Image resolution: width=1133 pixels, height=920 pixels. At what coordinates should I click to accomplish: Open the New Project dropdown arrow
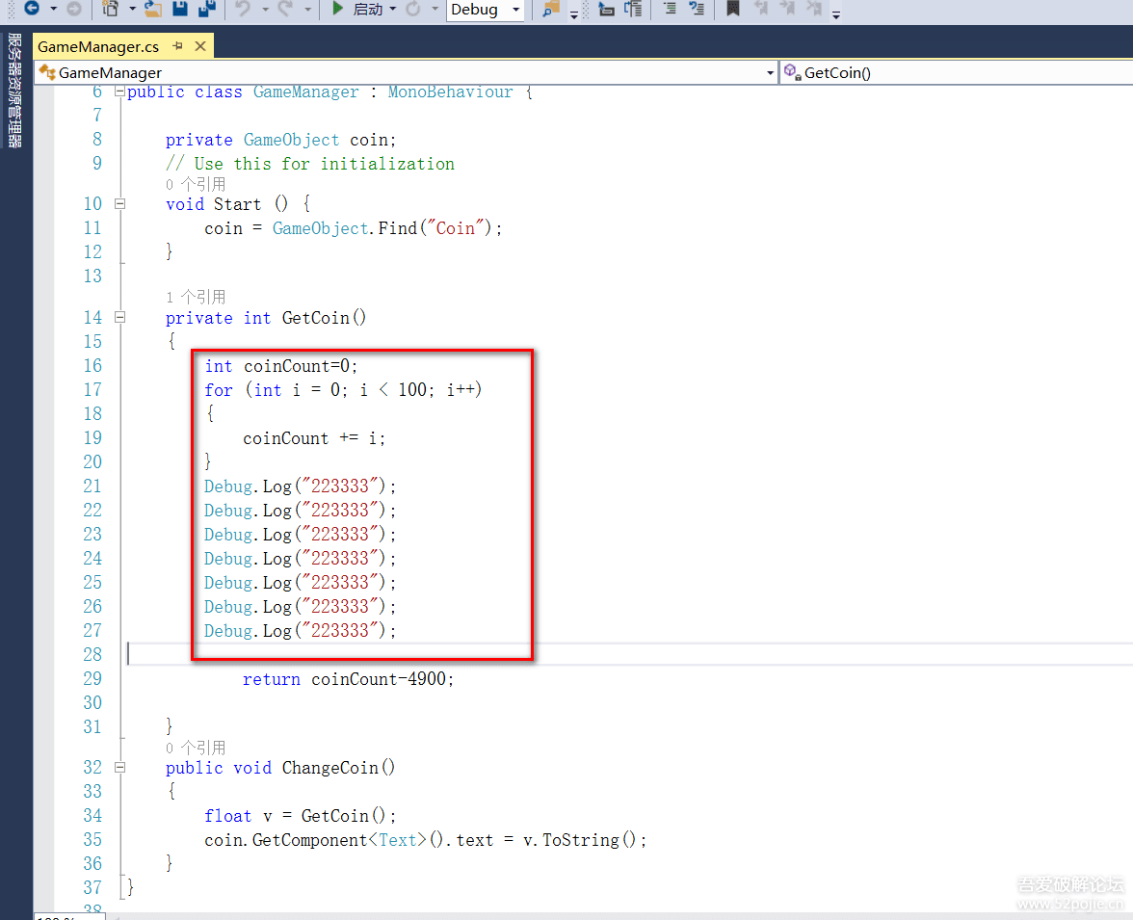pos(132,9)
